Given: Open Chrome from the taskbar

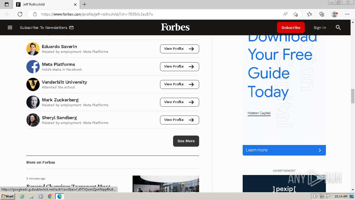Looking at the screenshot, I should coord(50,196).
